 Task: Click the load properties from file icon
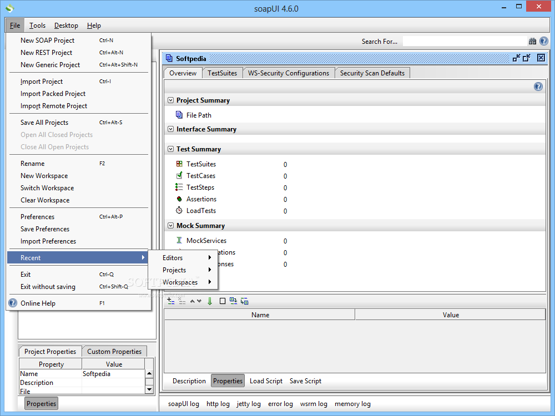(x=233, y=301)
